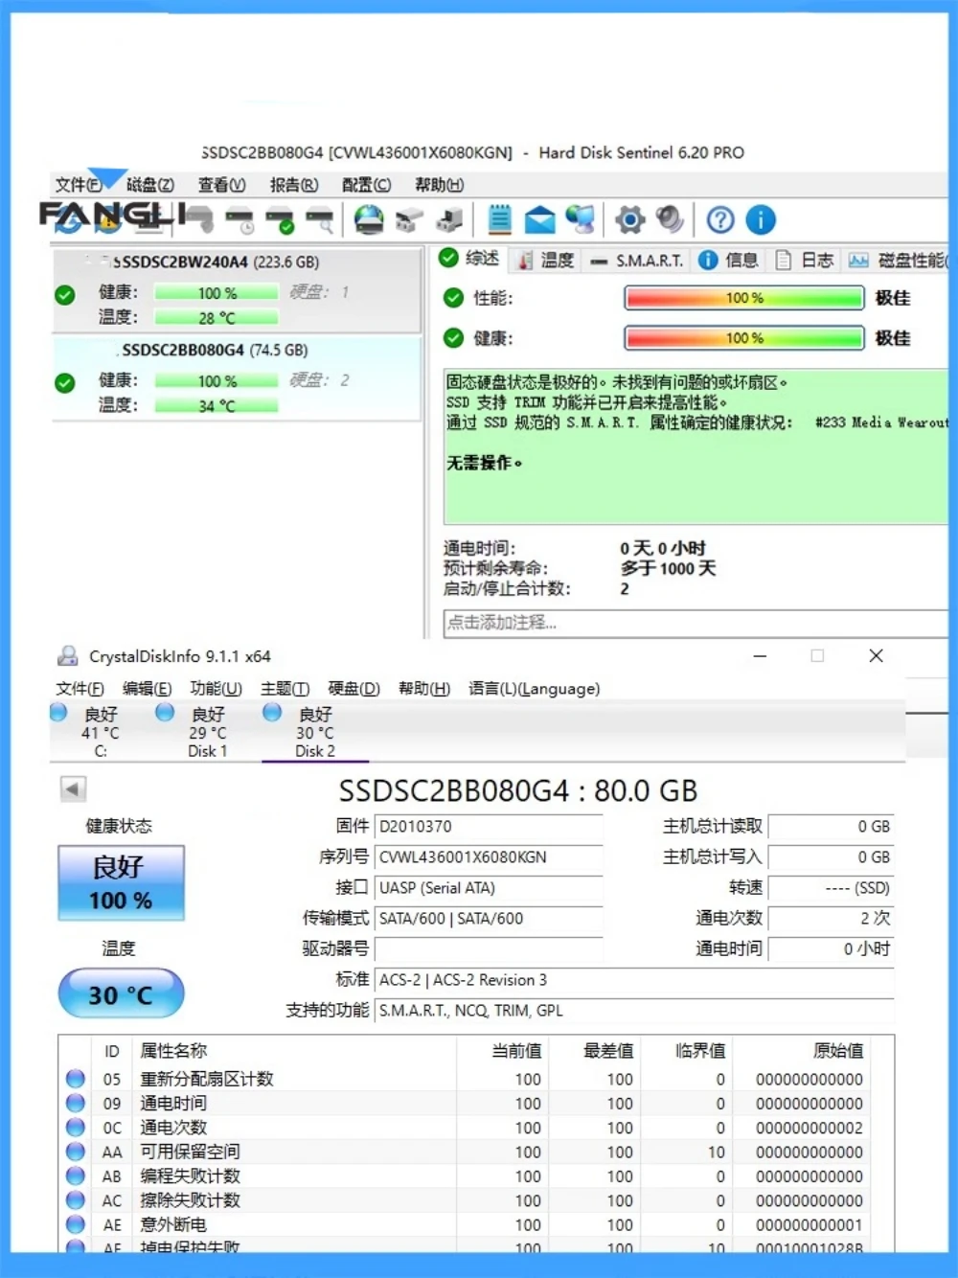The width and height of the screenshot is (958, 1278).
Task: Click the 点击添加注释 comment field
Action: [x=696, y=623]
